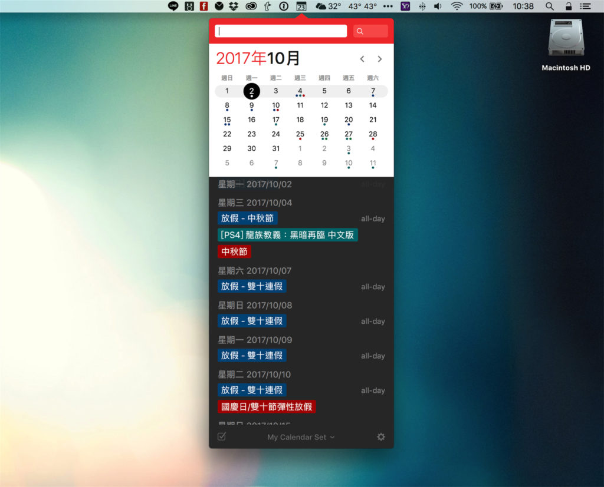This screenshot has width=604, height=487.
Task: Open the 放假 - 中秋節 event
Action: coord(247,218)
